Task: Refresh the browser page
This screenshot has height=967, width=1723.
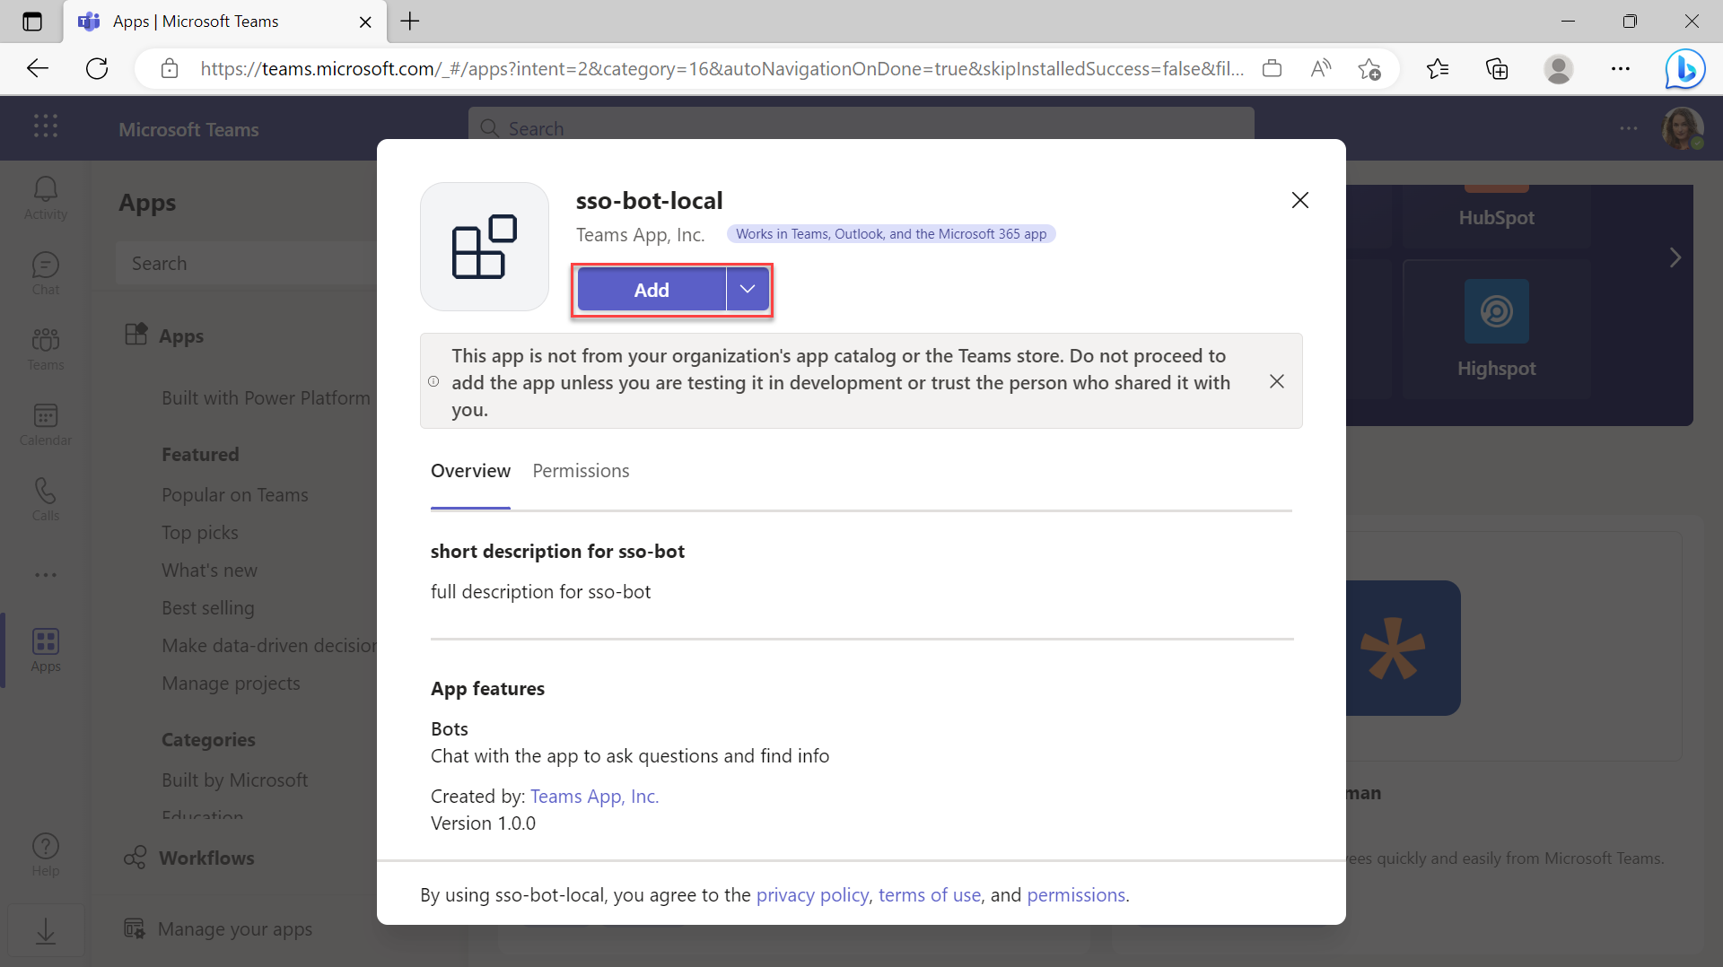Action: click(97, 68)
